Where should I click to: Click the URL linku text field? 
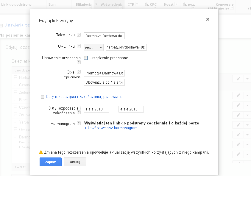(x=126, y=48)
